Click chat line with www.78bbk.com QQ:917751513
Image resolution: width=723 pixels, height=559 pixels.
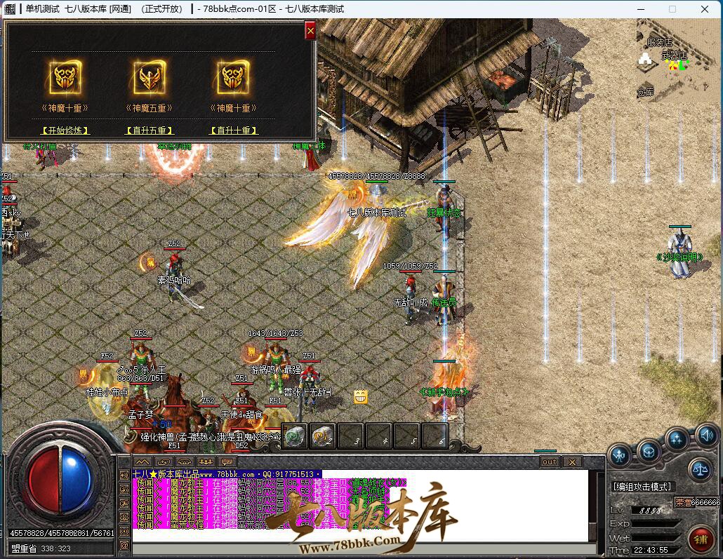[x=227, y=473]
